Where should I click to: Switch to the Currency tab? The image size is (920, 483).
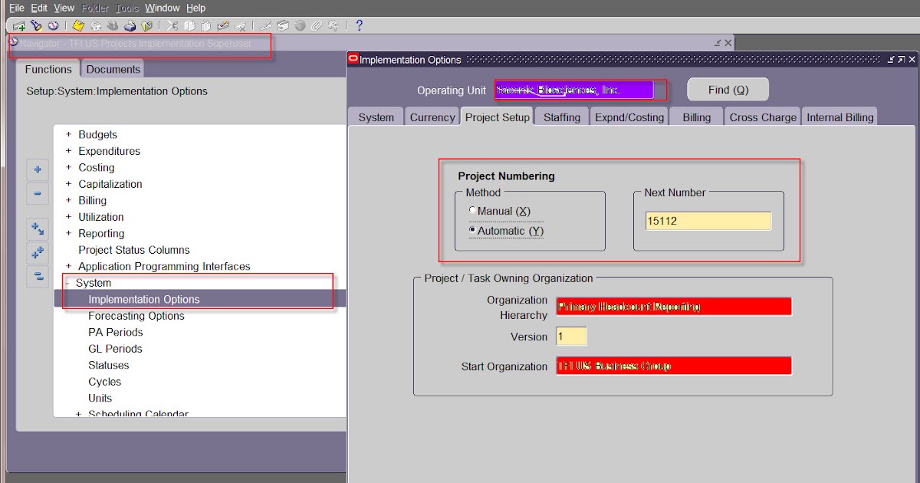(432, 117)
